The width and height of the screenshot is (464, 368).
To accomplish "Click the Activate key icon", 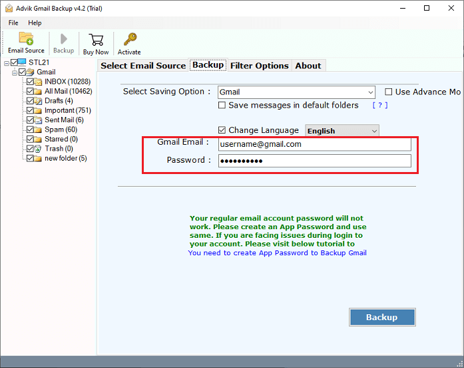I will (130, 39).
